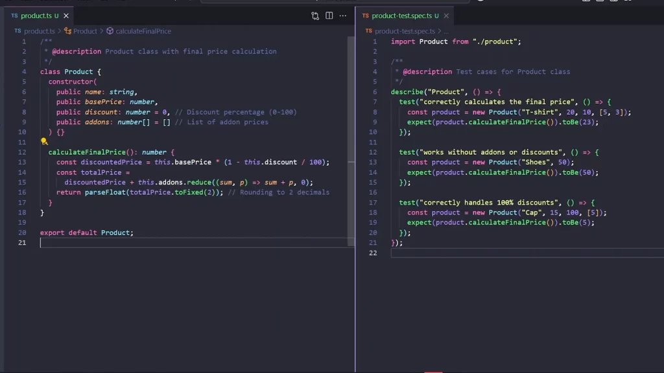Viewport: 664px width, 373px height.
Task: Click the Toggle Panel icon in title bar
Action: tap(600, 3)
